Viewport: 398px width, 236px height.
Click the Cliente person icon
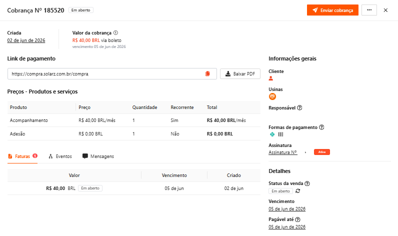[x=271, y=78]
